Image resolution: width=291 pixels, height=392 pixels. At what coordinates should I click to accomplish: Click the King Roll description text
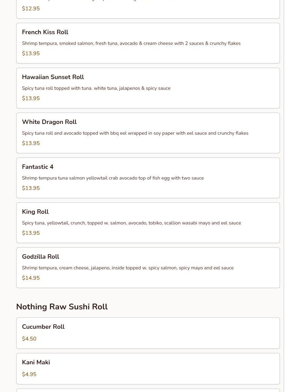[131, 223]
